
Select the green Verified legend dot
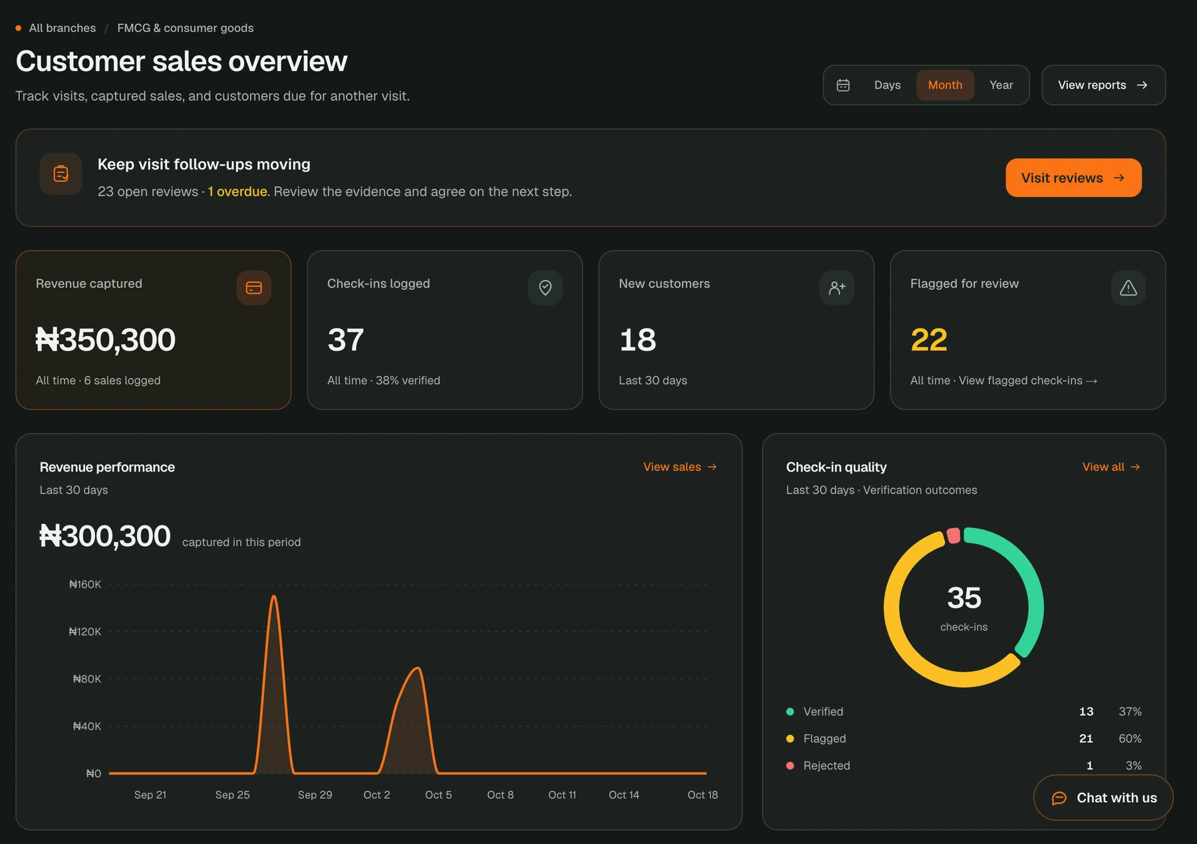click(x=790, y=712)
